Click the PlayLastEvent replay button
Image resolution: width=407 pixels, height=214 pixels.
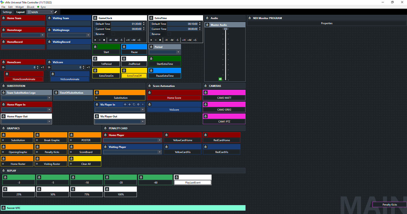coord(192,182)
